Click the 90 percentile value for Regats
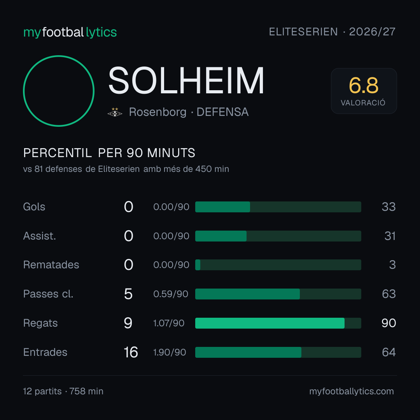420x420 pixels. (388, 323)
